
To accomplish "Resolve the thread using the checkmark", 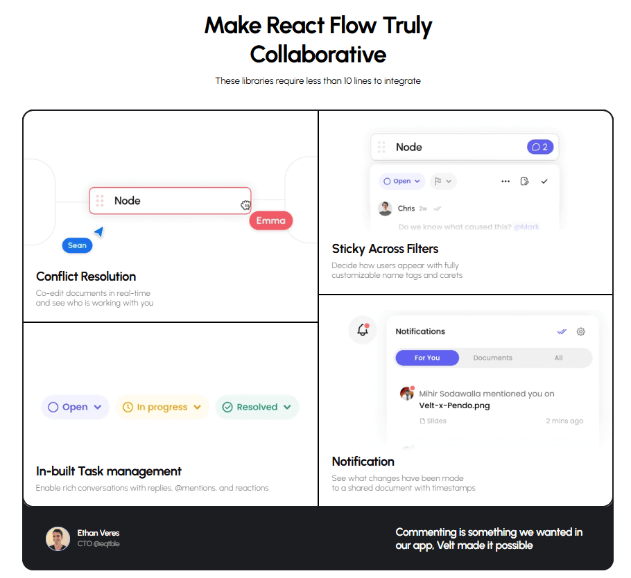I will [x=544, y=181].
